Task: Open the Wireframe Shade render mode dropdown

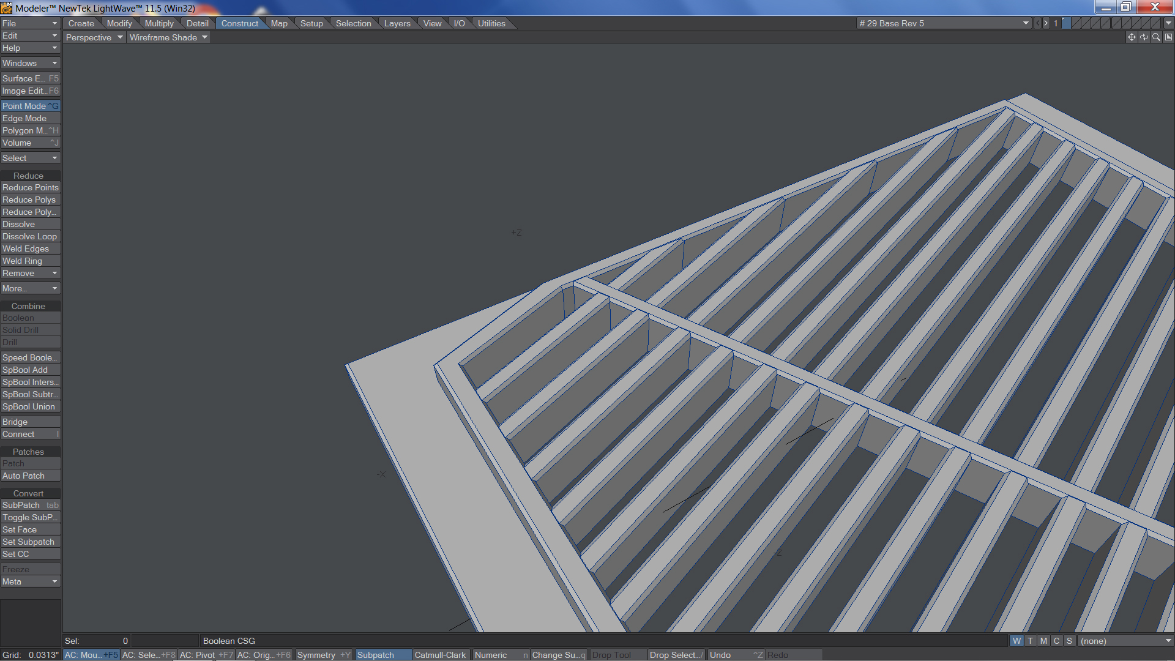Action: [x=168, y=37]
